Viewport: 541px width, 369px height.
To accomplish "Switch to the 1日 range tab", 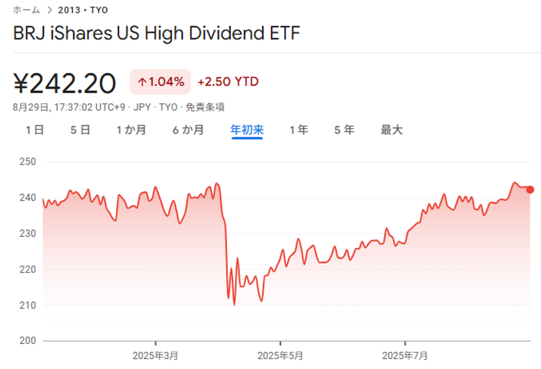I will point(34,130).
